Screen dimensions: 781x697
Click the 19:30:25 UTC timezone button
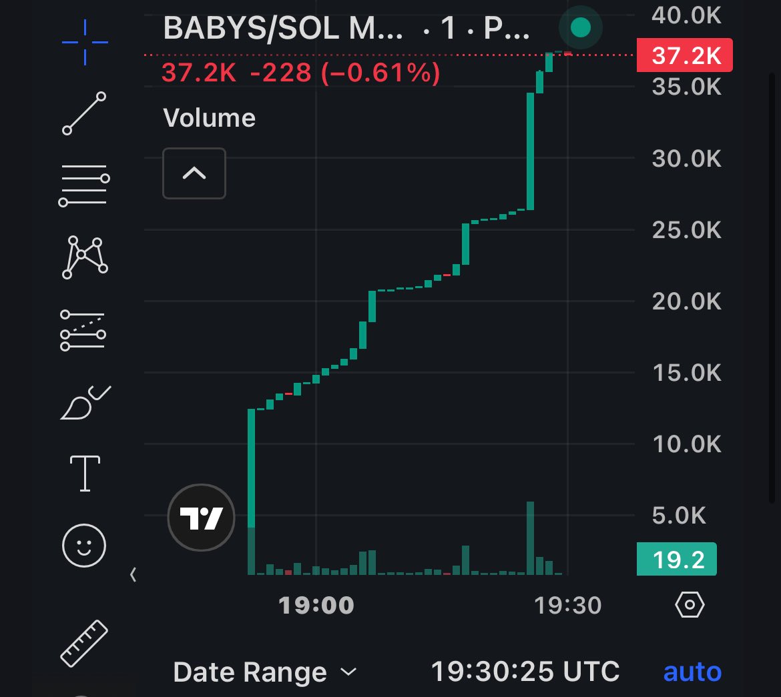click(525, 672)
